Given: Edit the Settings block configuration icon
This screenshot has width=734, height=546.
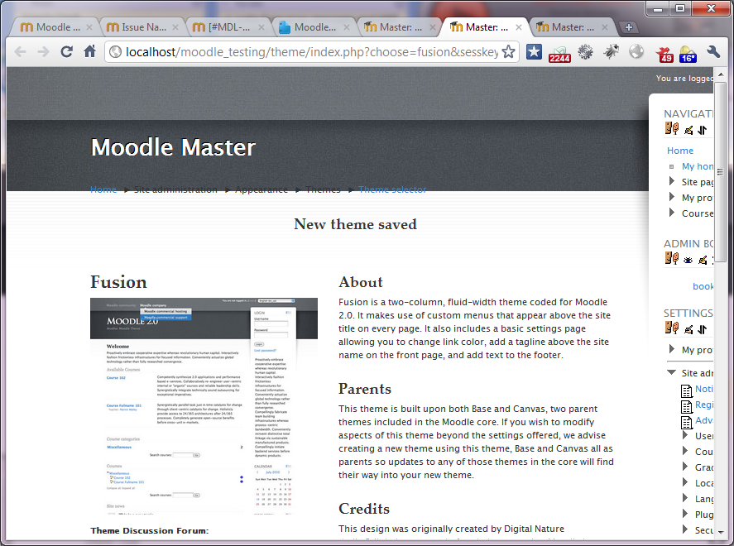Looking at the screenshot, I should [688, 329].
